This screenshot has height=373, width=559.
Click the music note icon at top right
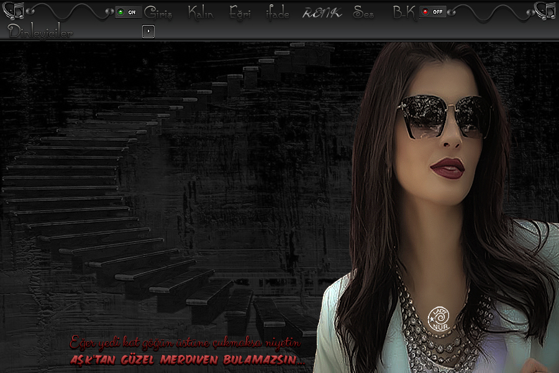pyautogui.click(x=545, y=10)
